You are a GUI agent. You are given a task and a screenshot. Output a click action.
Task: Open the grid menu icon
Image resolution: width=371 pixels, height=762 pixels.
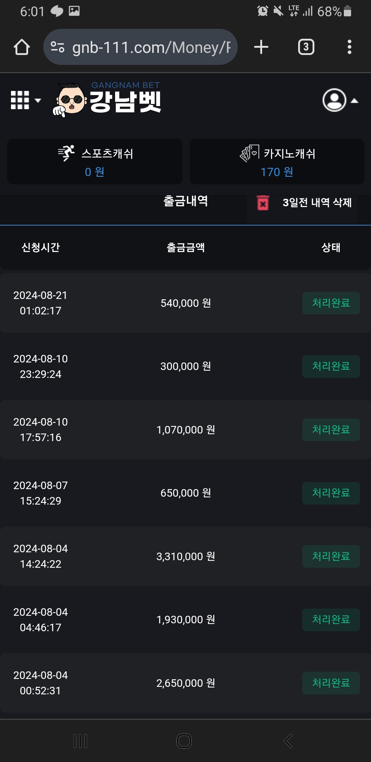coord(20,100)
